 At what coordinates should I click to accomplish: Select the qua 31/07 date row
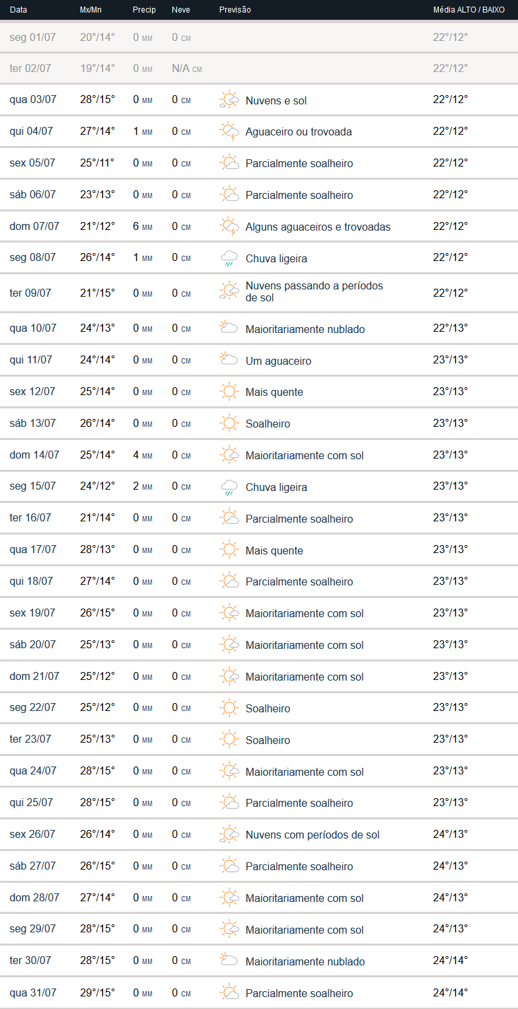click(x=33, y=992)
